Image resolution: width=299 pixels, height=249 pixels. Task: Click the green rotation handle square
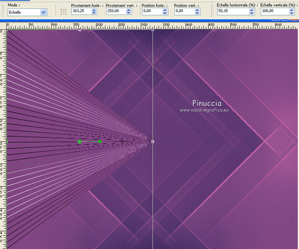click(100, 141)
